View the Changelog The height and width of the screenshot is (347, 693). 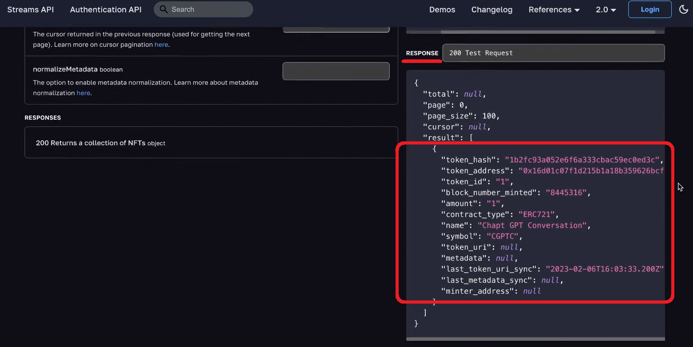point(491,10)
